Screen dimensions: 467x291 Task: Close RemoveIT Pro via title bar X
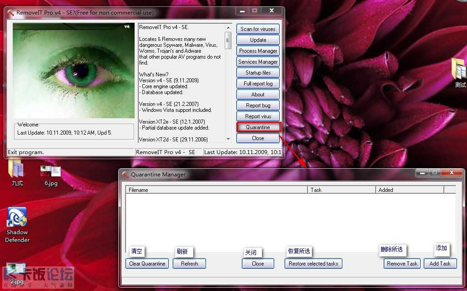[271, 11]
